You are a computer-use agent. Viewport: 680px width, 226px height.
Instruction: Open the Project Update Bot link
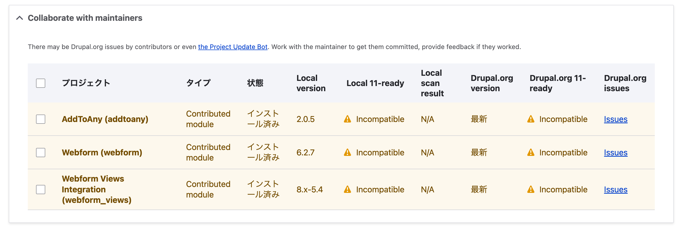232,47
